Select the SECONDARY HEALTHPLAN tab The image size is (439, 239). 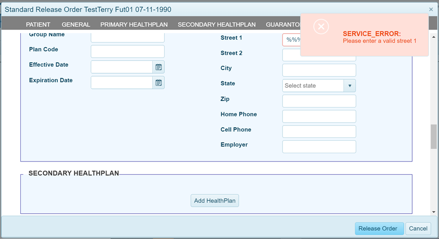pos(216,24)
